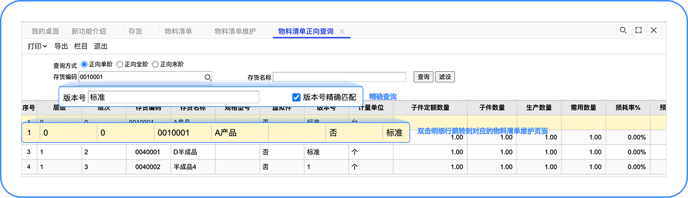
Task: Close the 物料清单正向查询 tab
Action: pos(342,32)
